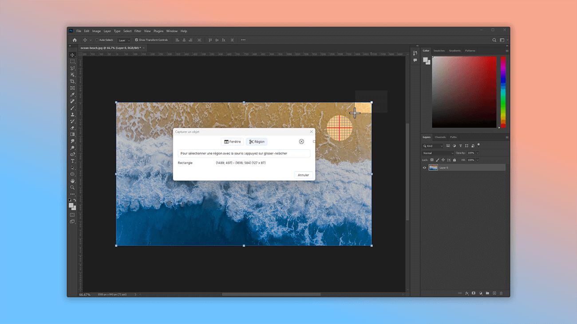577x324 pixels.
Task: Open the layer filter Kind dropdown
Action: click(433, 145)
